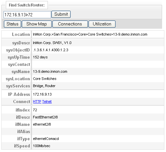Follow the Telnet connect link
166x152 pixels.
(47, 101)
